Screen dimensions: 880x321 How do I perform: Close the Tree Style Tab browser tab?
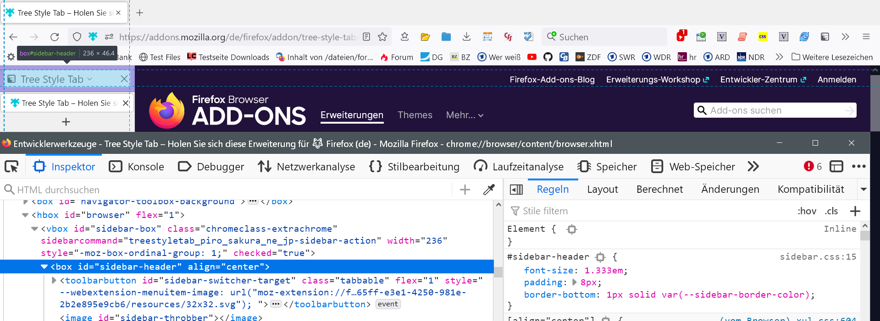[118, 13]
